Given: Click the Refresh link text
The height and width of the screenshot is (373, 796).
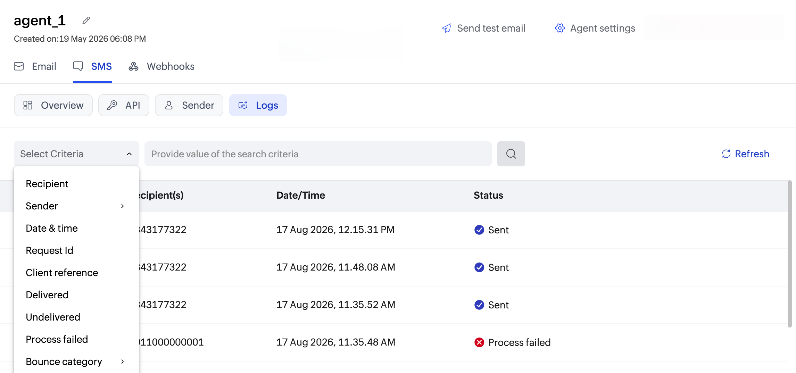Looking at the screenshot, I should pos(752,154).
